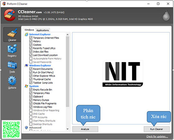The image size is (174, 140).
Task: Toggle Thumbnail Cache checkbox
Action: pyautogui.click(x=31, y=79)
